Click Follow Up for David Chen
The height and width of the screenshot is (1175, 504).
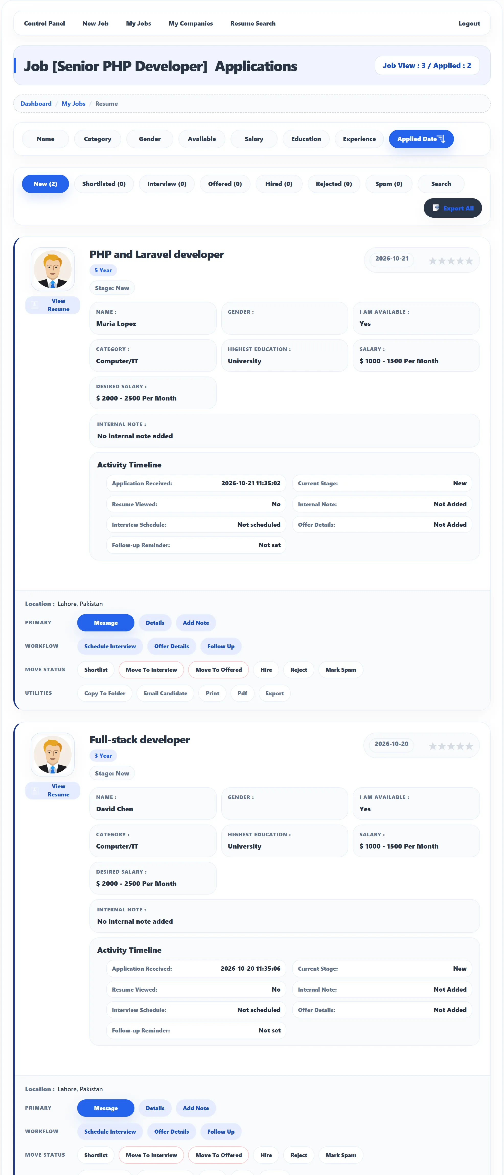[221, 1131]
